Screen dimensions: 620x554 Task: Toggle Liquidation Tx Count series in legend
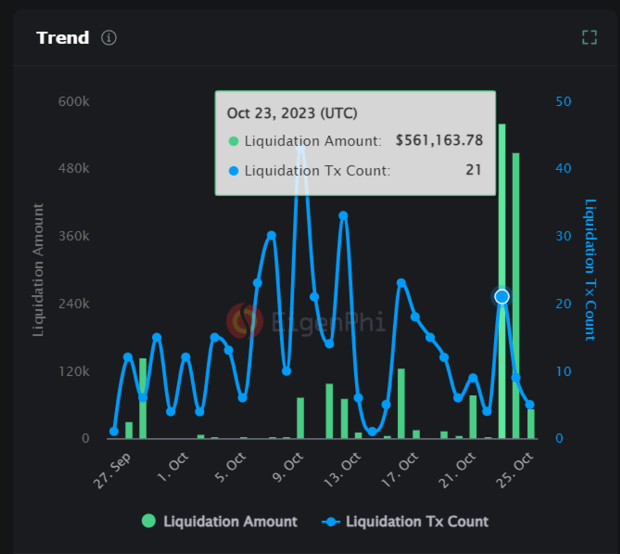coord(405,521)
